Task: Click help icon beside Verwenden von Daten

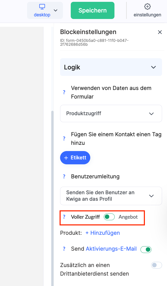Action: point(64,92)
